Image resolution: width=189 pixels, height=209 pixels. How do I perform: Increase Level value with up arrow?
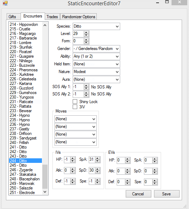86,33
